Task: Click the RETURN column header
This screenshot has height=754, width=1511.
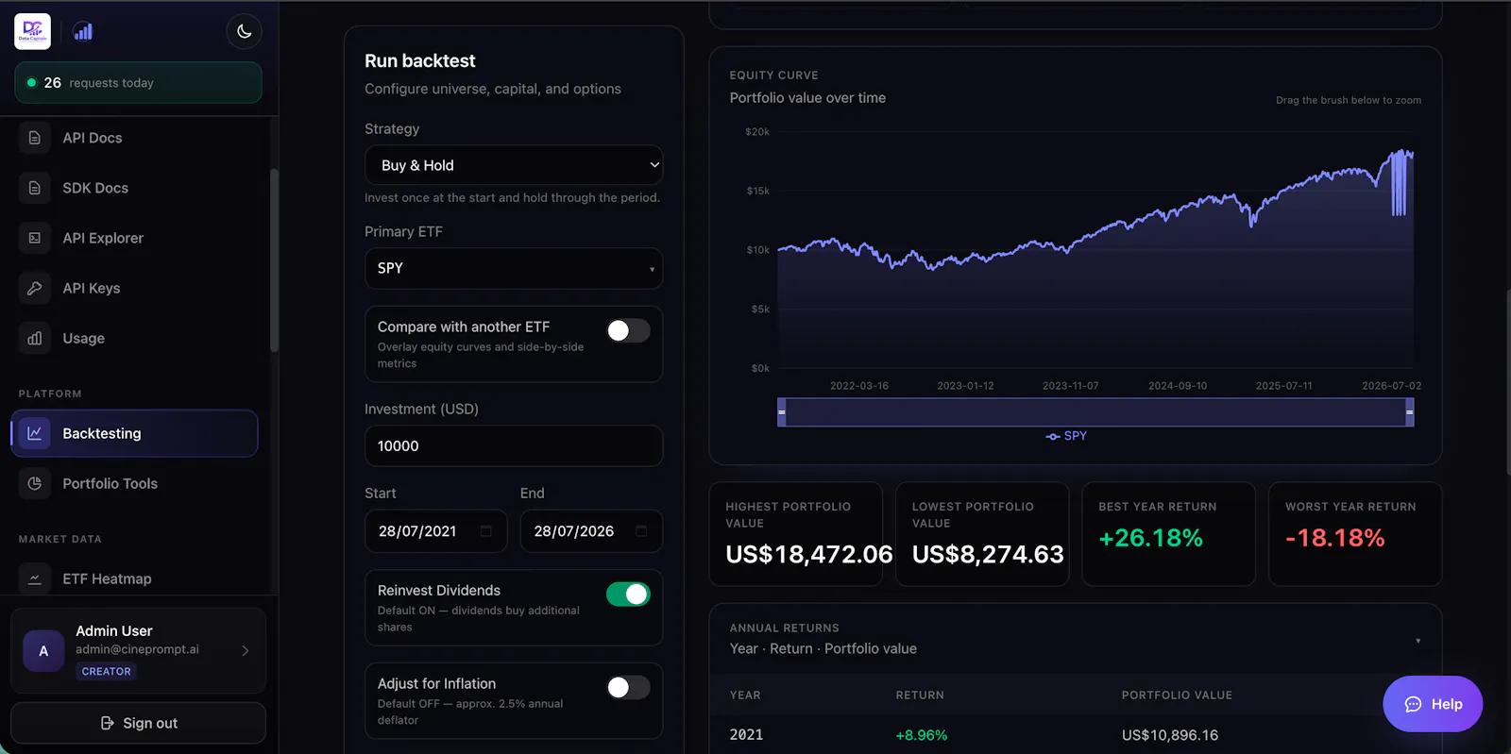Action: tap(920, 695)
